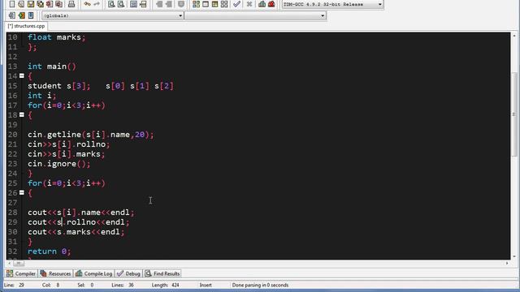Image resolution: width=520 pixels, height=292 pixels.
Task: Click the 'int main()' code line
Action: [52, 67]
